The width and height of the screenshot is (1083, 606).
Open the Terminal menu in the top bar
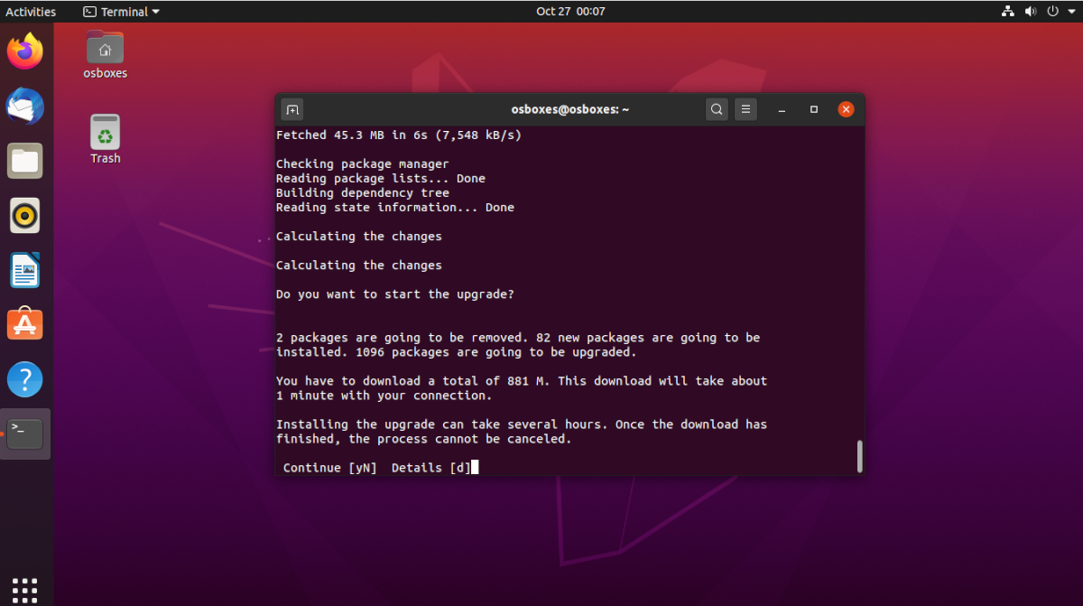120,11
